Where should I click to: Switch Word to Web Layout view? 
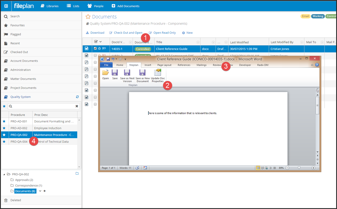266,168
